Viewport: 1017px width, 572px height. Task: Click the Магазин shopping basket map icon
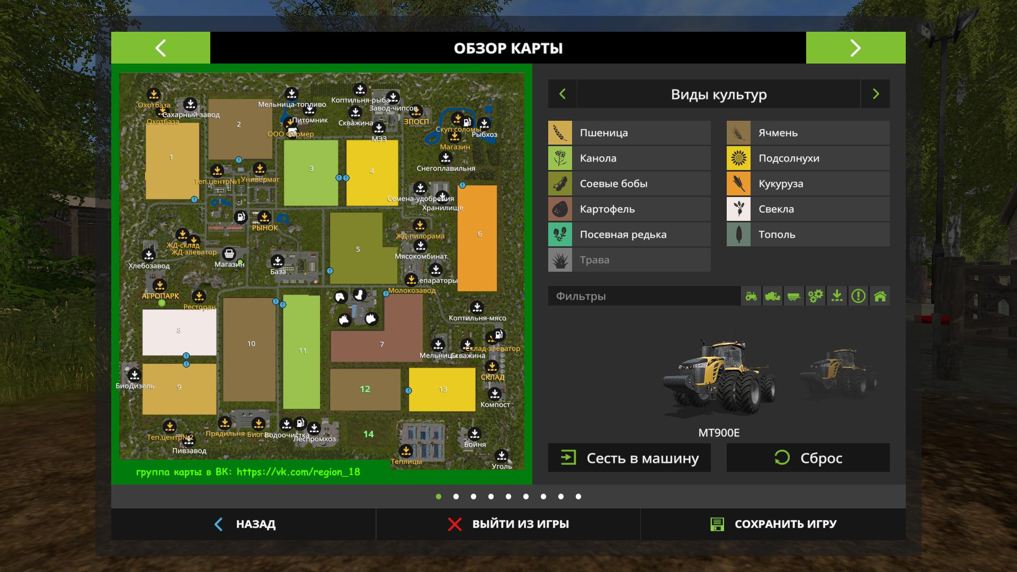tap(229, 254)
